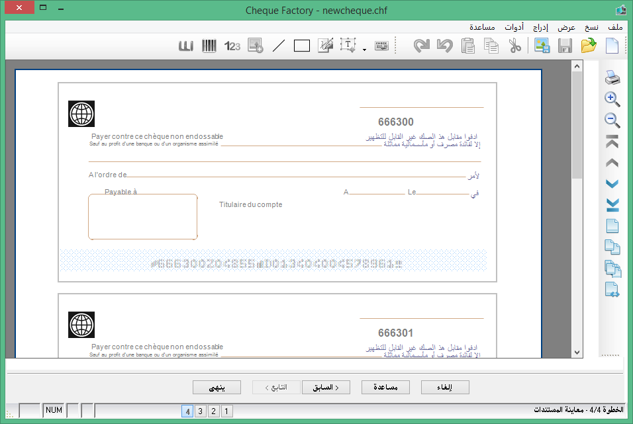This screenshot has height=424, width=633.
Task: Open the ملف menu
Action: tap(615, 27)
